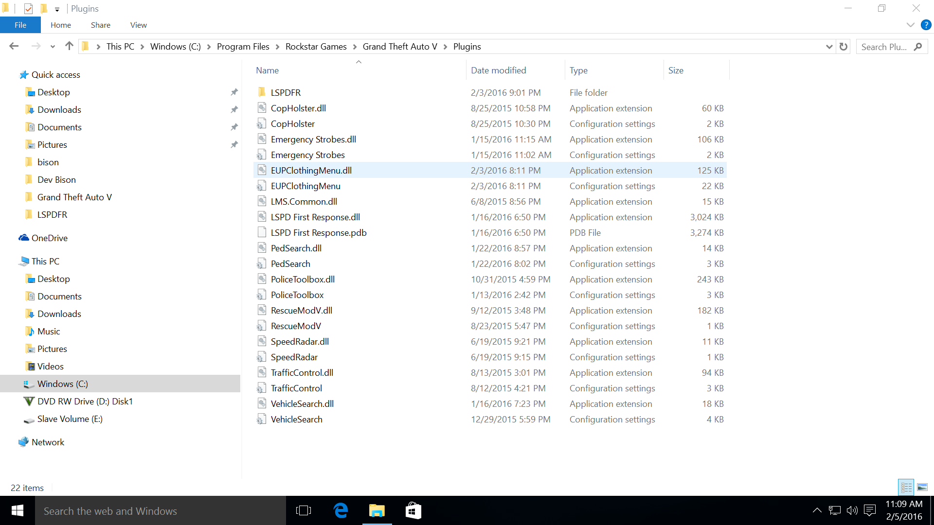This screenshot has height=525, width=934.
Task: Click the Properties checkmark icon in title bar
Action: [x=28, y=9]
